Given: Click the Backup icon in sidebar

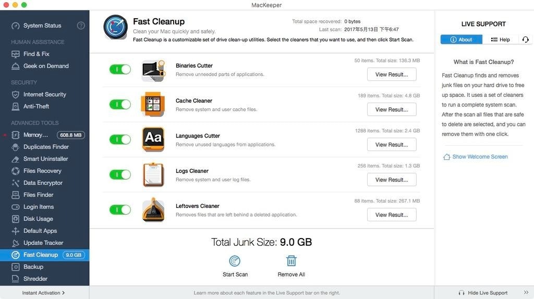Looking at the screenshot, I should coord(15,267).
